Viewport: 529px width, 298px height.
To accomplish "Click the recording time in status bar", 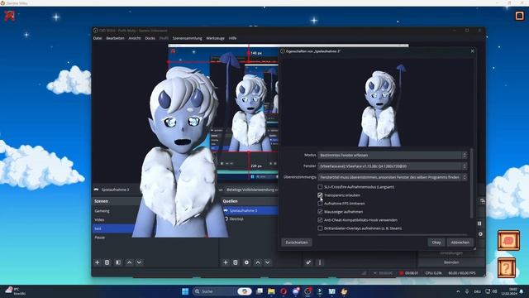I will [412, 273].
